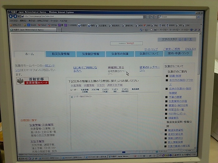Open the お気に入り(A) menu
This screenshot has height=163, width=218.
point(43,21)
